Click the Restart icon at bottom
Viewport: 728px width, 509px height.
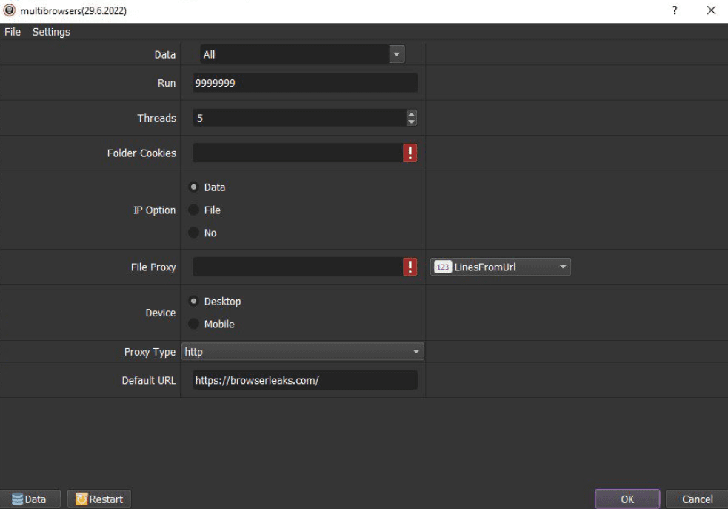click(x=81, y=499)
